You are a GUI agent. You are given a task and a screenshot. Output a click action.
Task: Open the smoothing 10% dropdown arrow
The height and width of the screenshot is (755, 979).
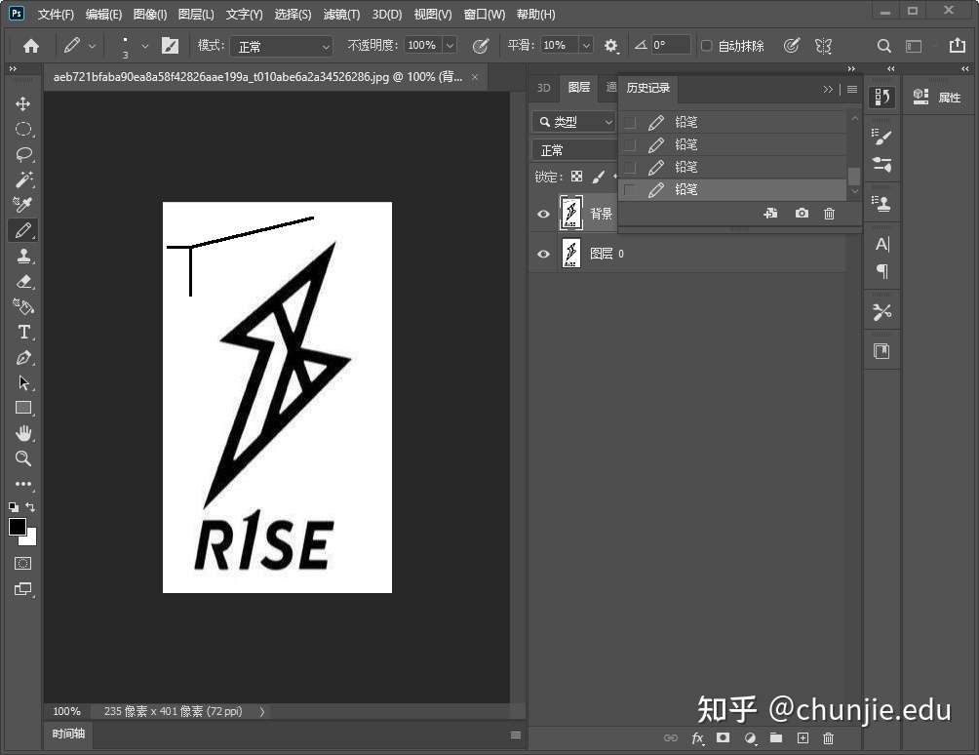pyautogui.click(x=586, y=46)
